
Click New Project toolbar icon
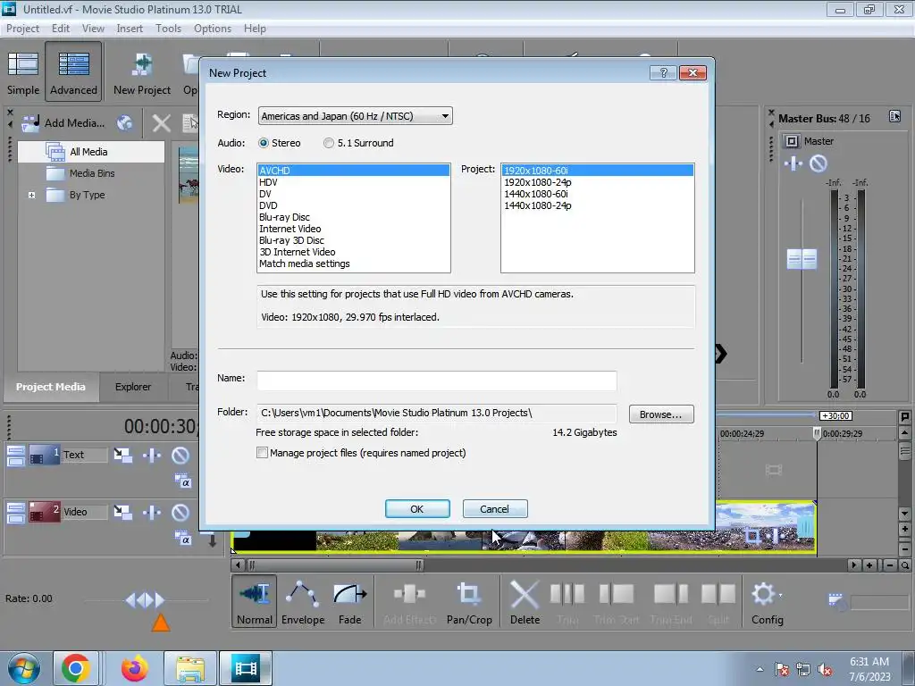coord(142,73)
